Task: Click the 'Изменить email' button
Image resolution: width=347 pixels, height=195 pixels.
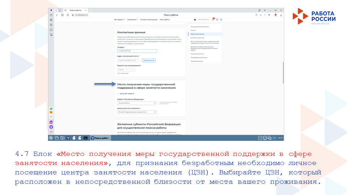Action: tap(149, 60)
